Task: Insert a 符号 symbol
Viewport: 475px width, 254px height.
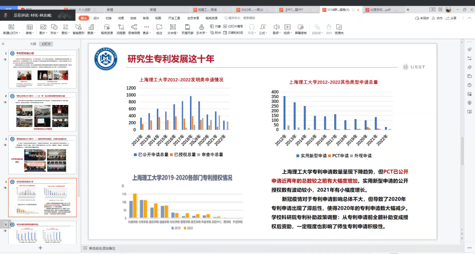Action: (x=252, y=29)
